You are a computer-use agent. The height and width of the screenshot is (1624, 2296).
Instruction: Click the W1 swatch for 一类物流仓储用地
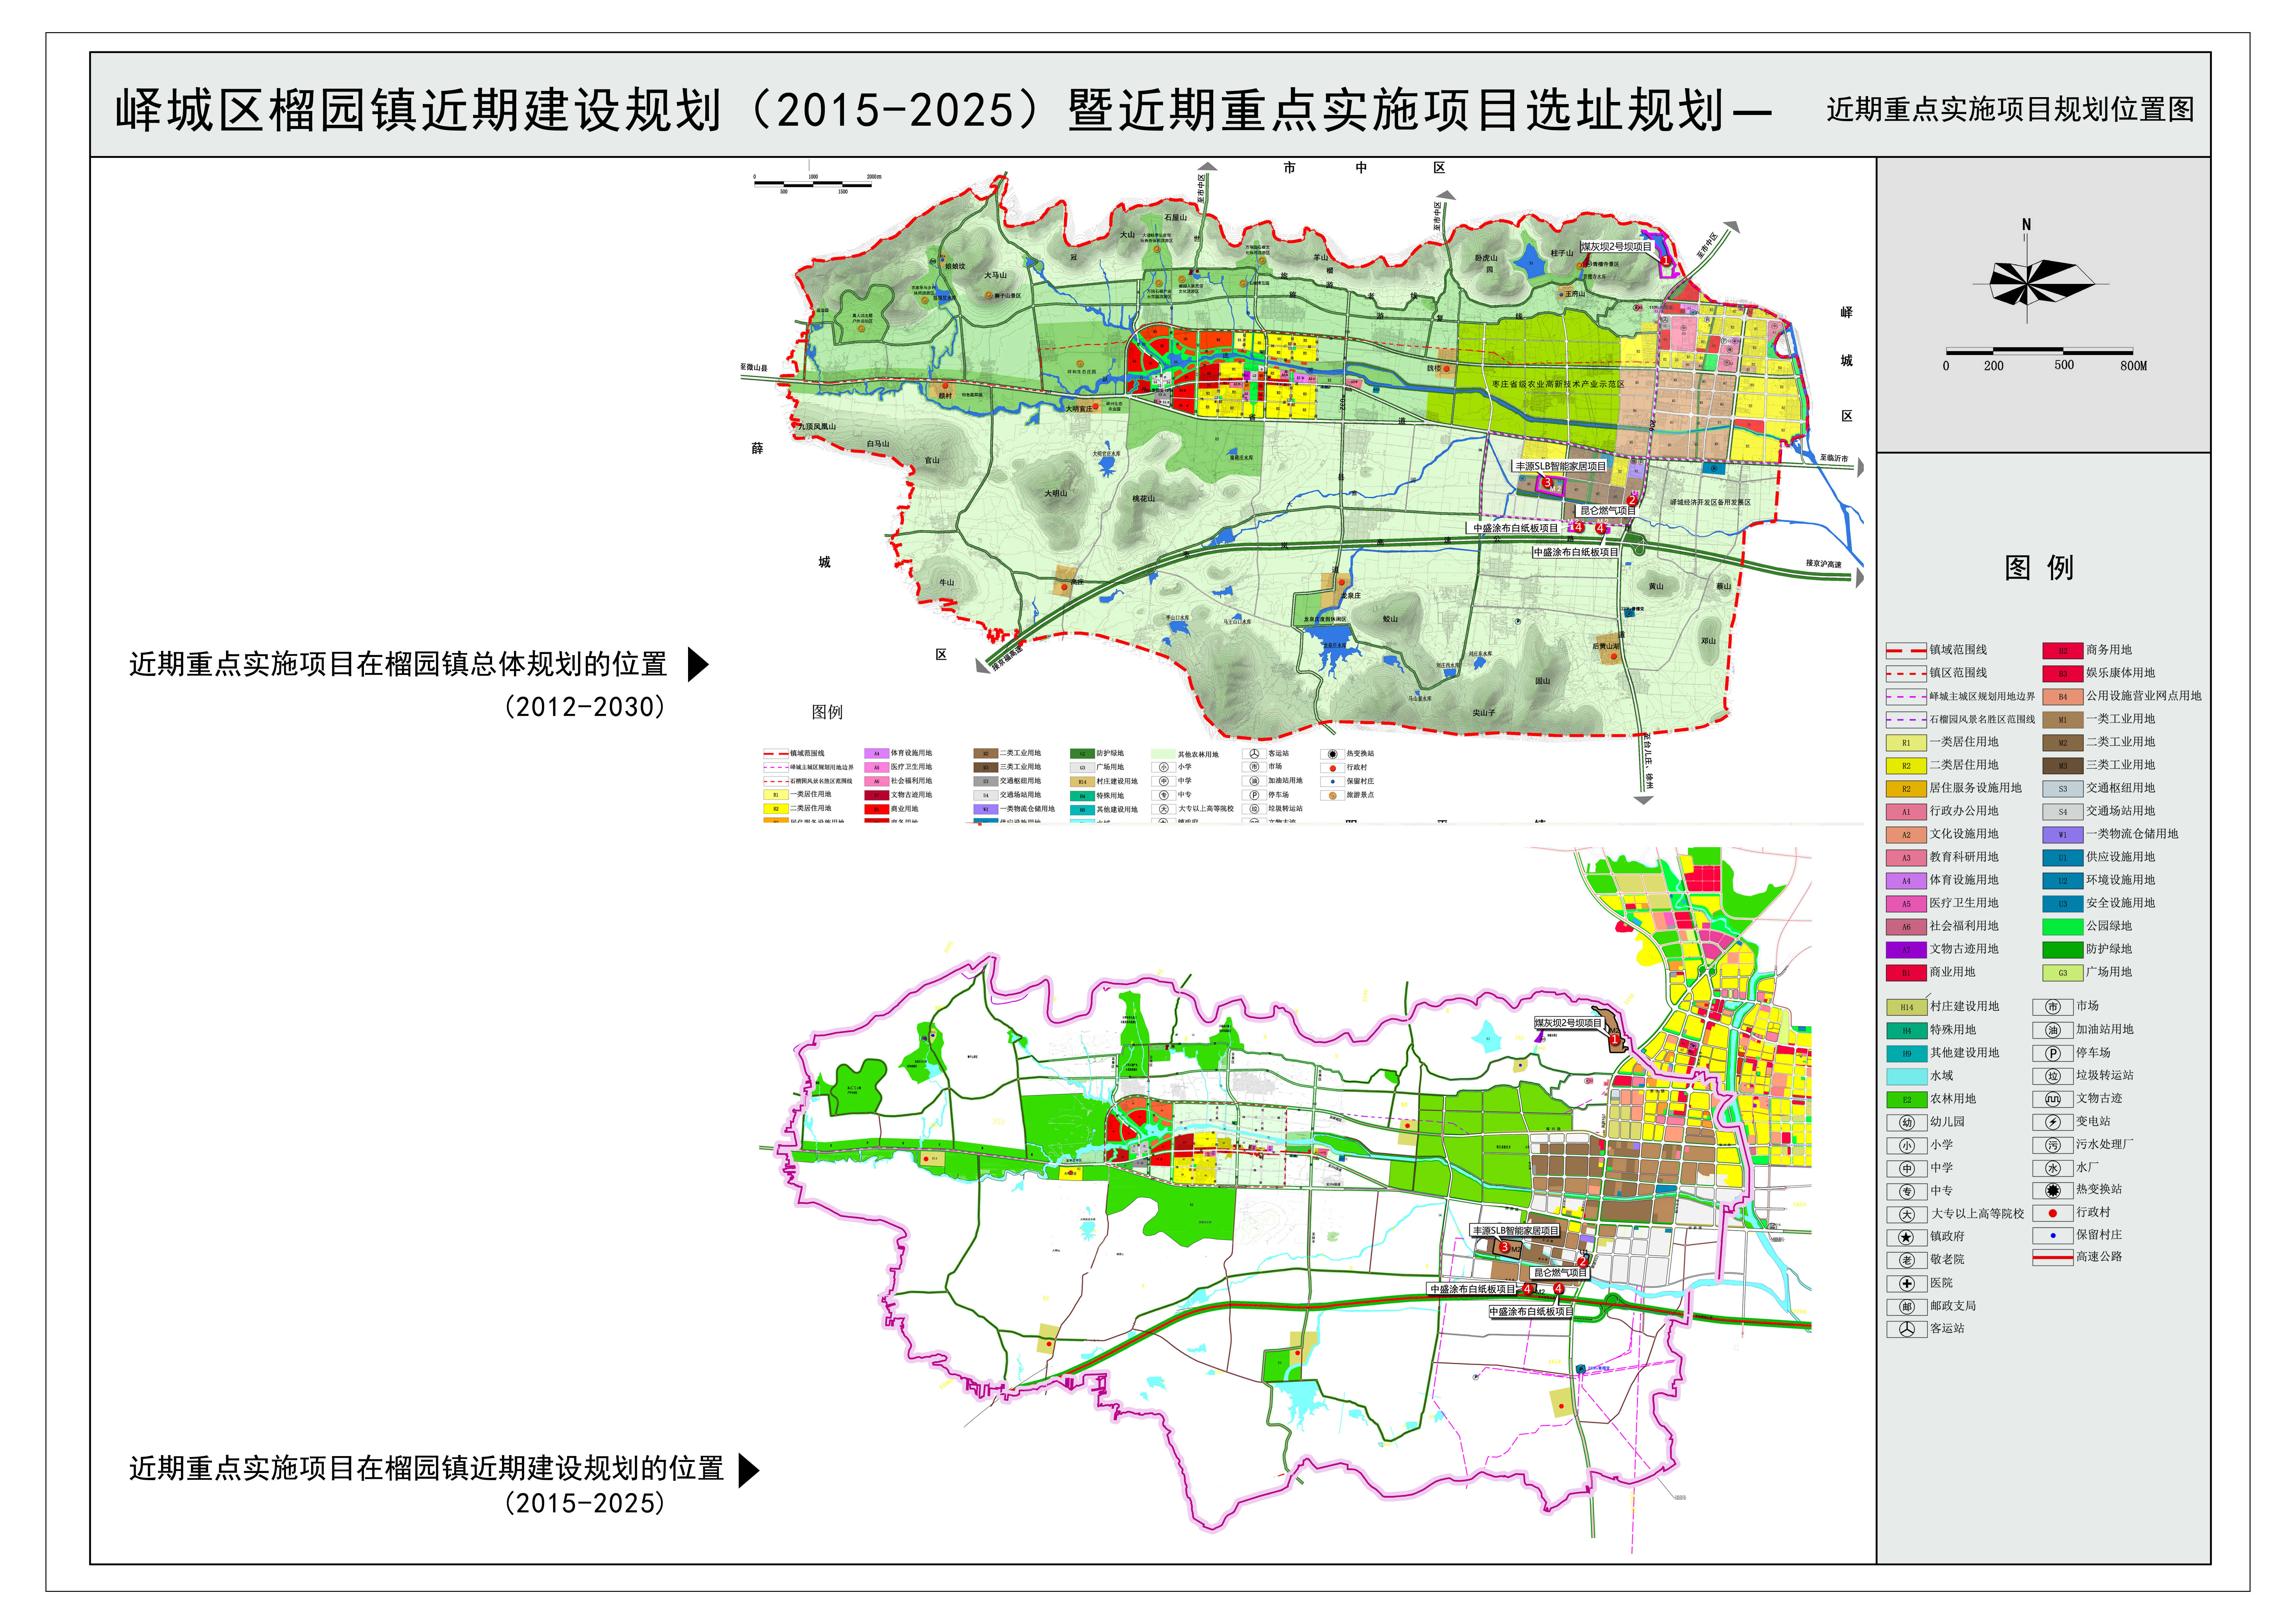(x=2063, y=835)
